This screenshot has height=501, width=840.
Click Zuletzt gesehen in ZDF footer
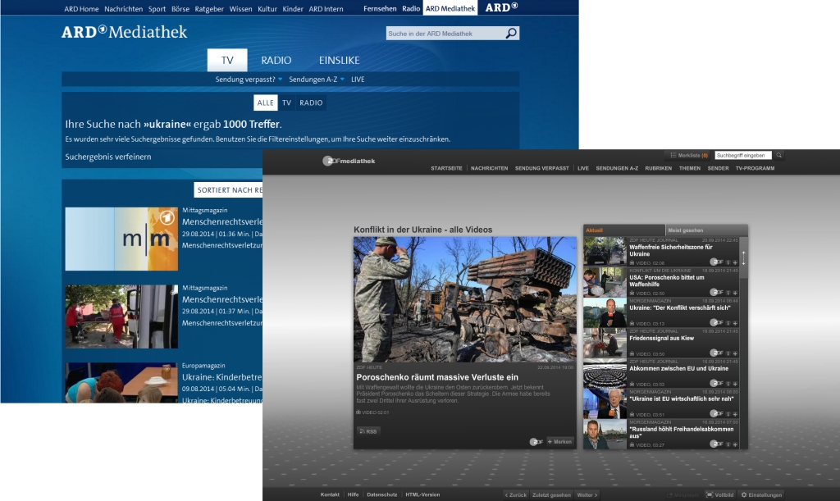click(x=551, y=494)
